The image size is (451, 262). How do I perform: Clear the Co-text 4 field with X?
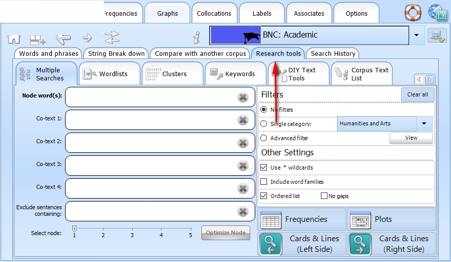pos(243,188)
